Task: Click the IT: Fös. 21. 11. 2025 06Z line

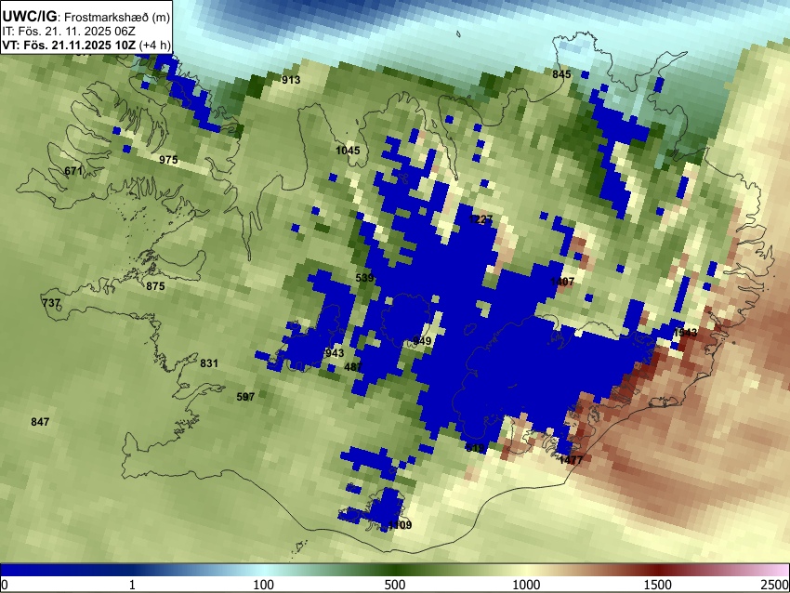Action: [69, 32]
